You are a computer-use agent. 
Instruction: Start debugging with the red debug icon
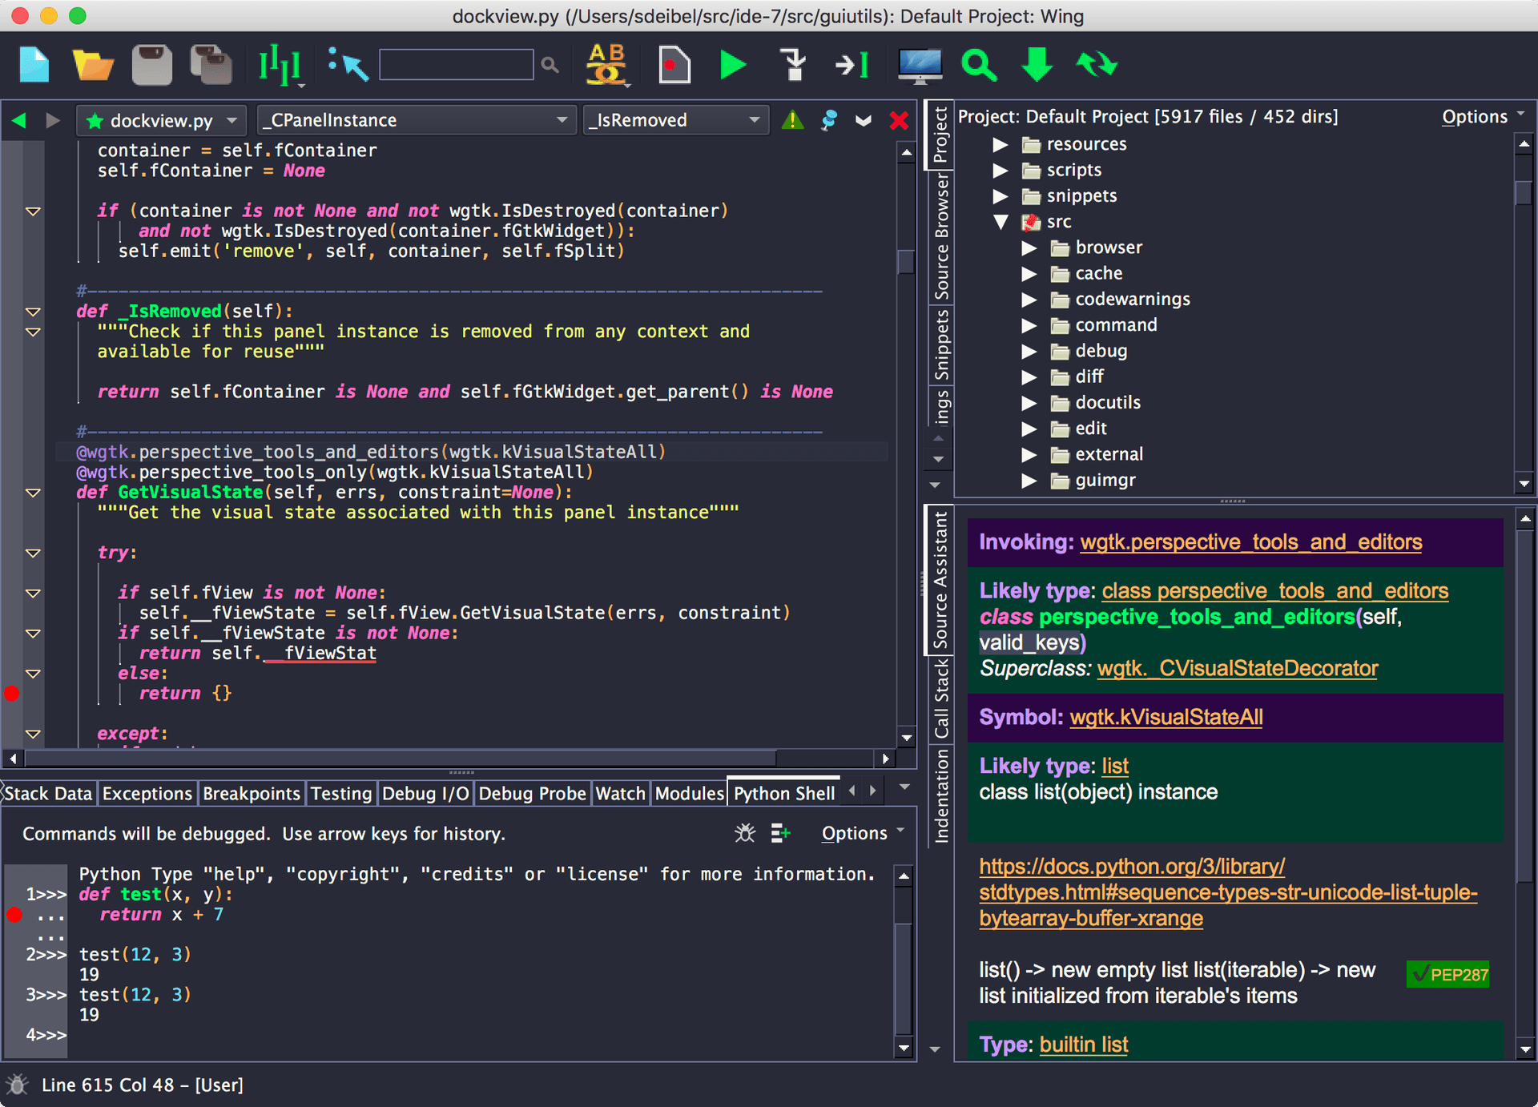674,64
